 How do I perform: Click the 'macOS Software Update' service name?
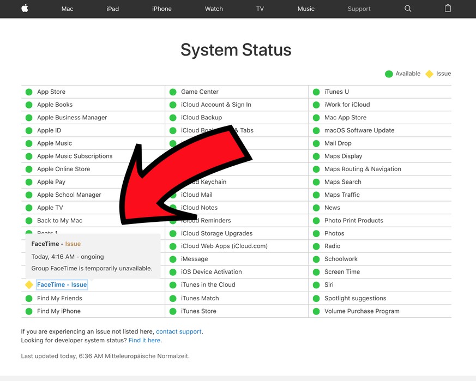coord(359,130)
